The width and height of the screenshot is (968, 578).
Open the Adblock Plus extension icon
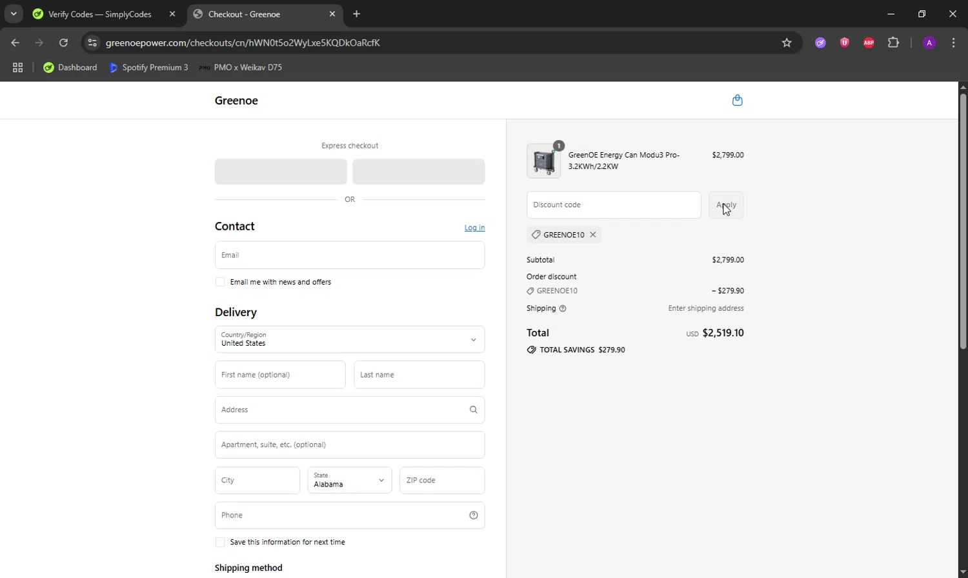(x=869, y=43)
